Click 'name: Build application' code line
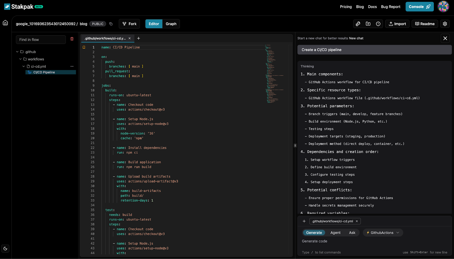 point(139,162)
